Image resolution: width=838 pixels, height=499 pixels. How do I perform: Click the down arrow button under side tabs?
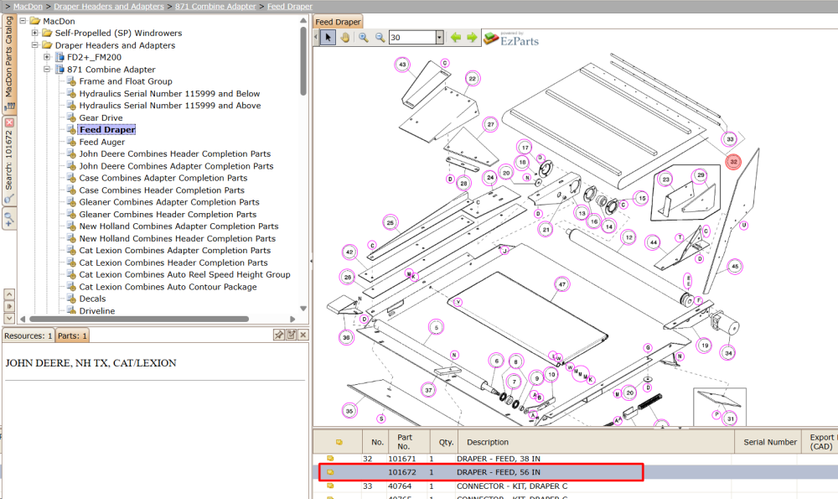point(9,318)
